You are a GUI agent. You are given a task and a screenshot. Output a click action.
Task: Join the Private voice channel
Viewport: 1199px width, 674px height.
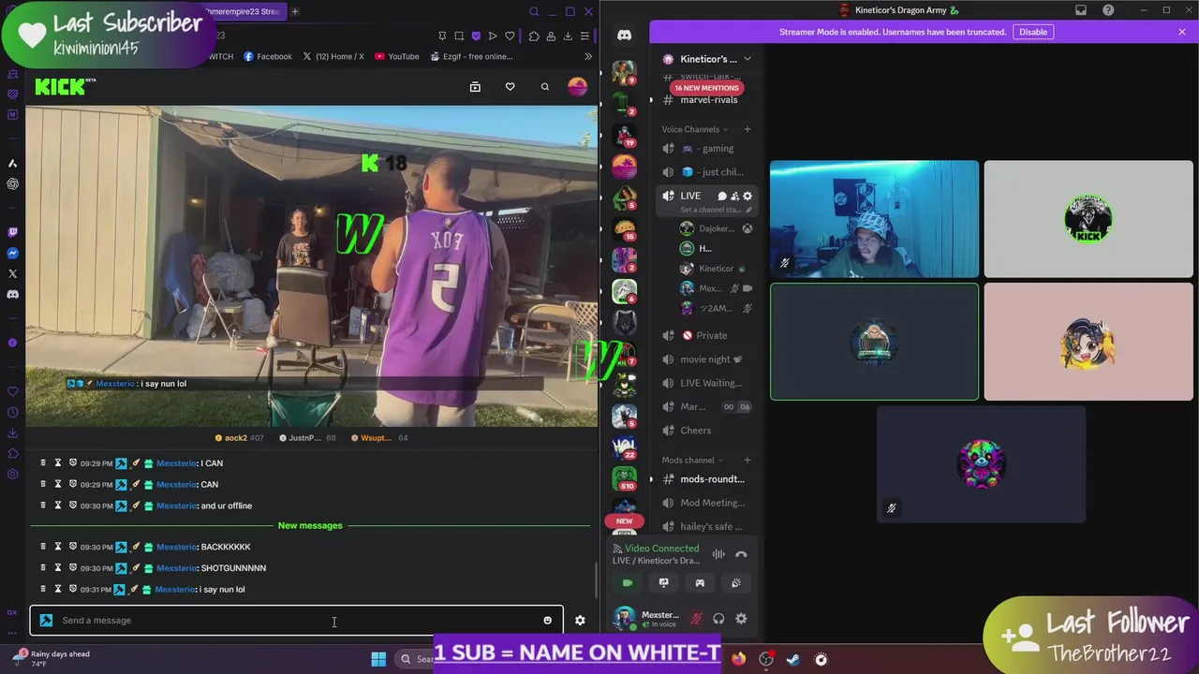(x=709, y=335)
